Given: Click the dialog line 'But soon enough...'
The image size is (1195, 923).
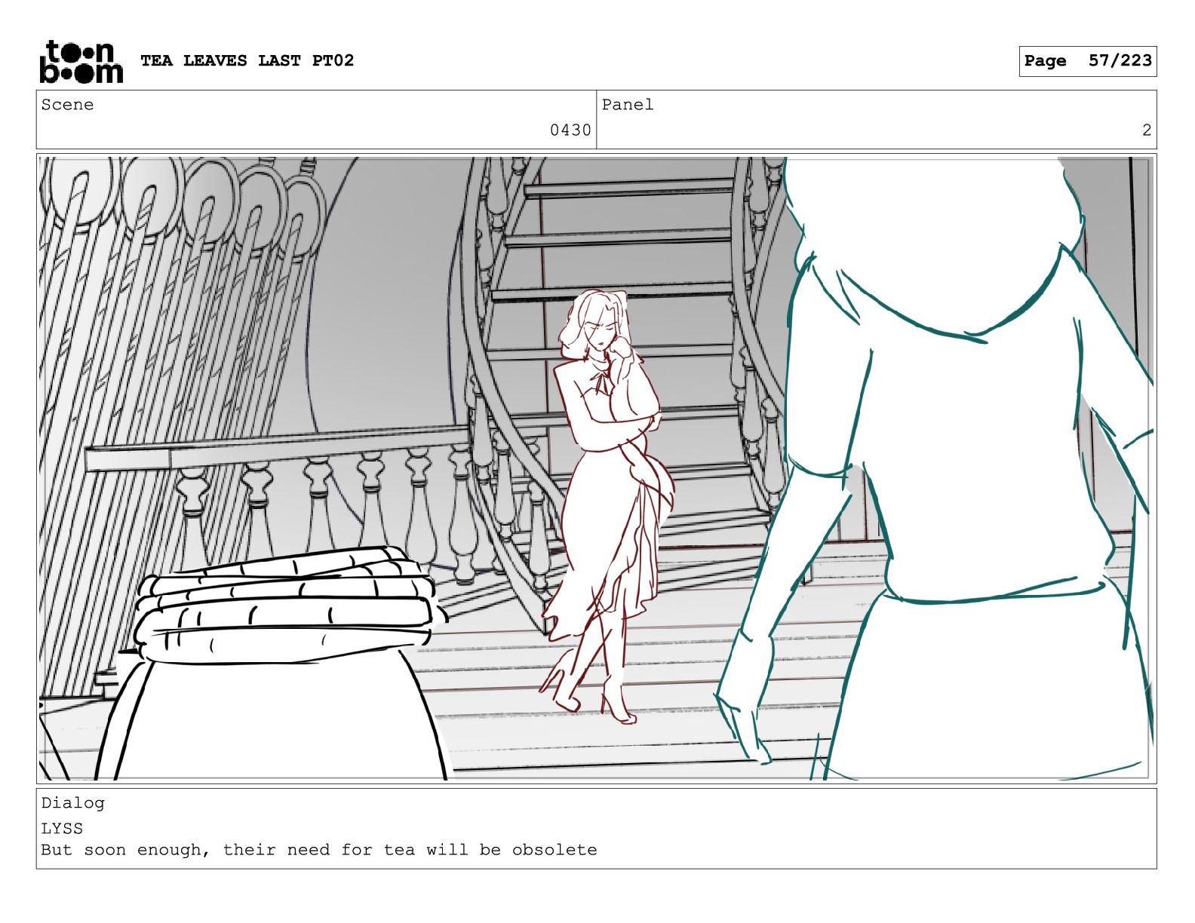Looking at the screenshot, I should tap(319, 850).
